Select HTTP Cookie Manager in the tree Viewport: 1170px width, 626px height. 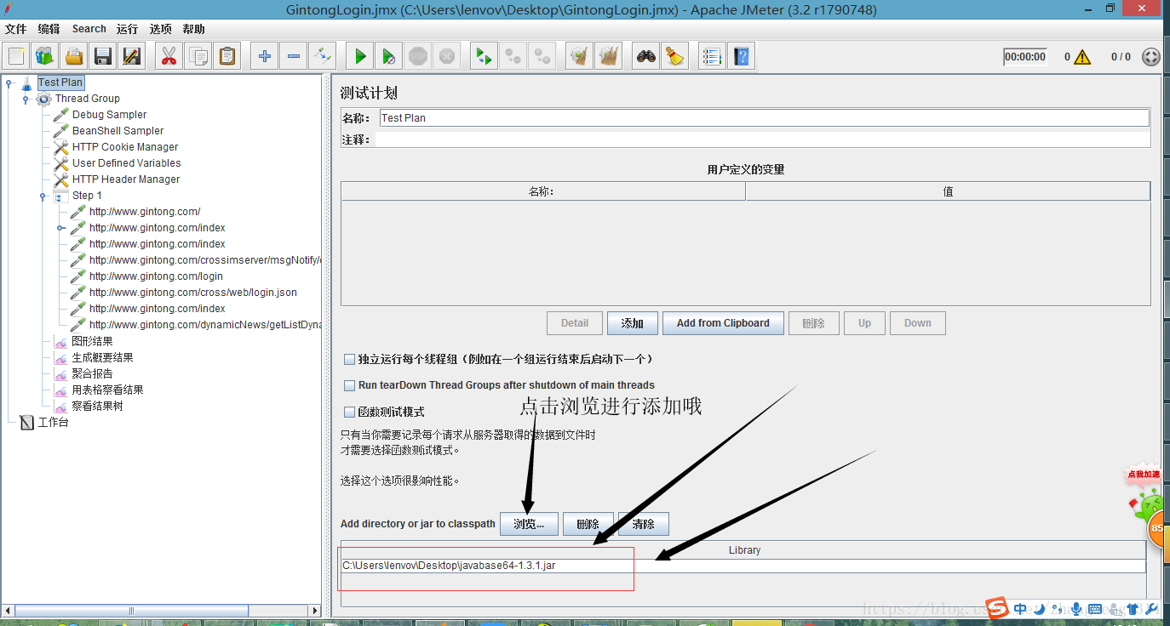125,147
